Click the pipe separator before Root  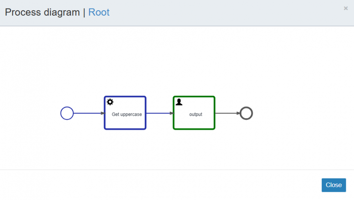(84, 12)
